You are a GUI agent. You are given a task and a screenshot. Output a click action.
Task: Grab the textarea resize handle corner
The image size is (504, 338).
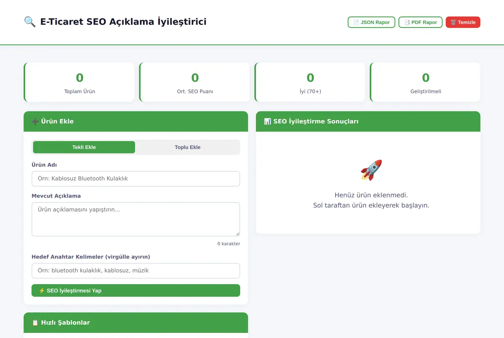[x=237, y=234]
